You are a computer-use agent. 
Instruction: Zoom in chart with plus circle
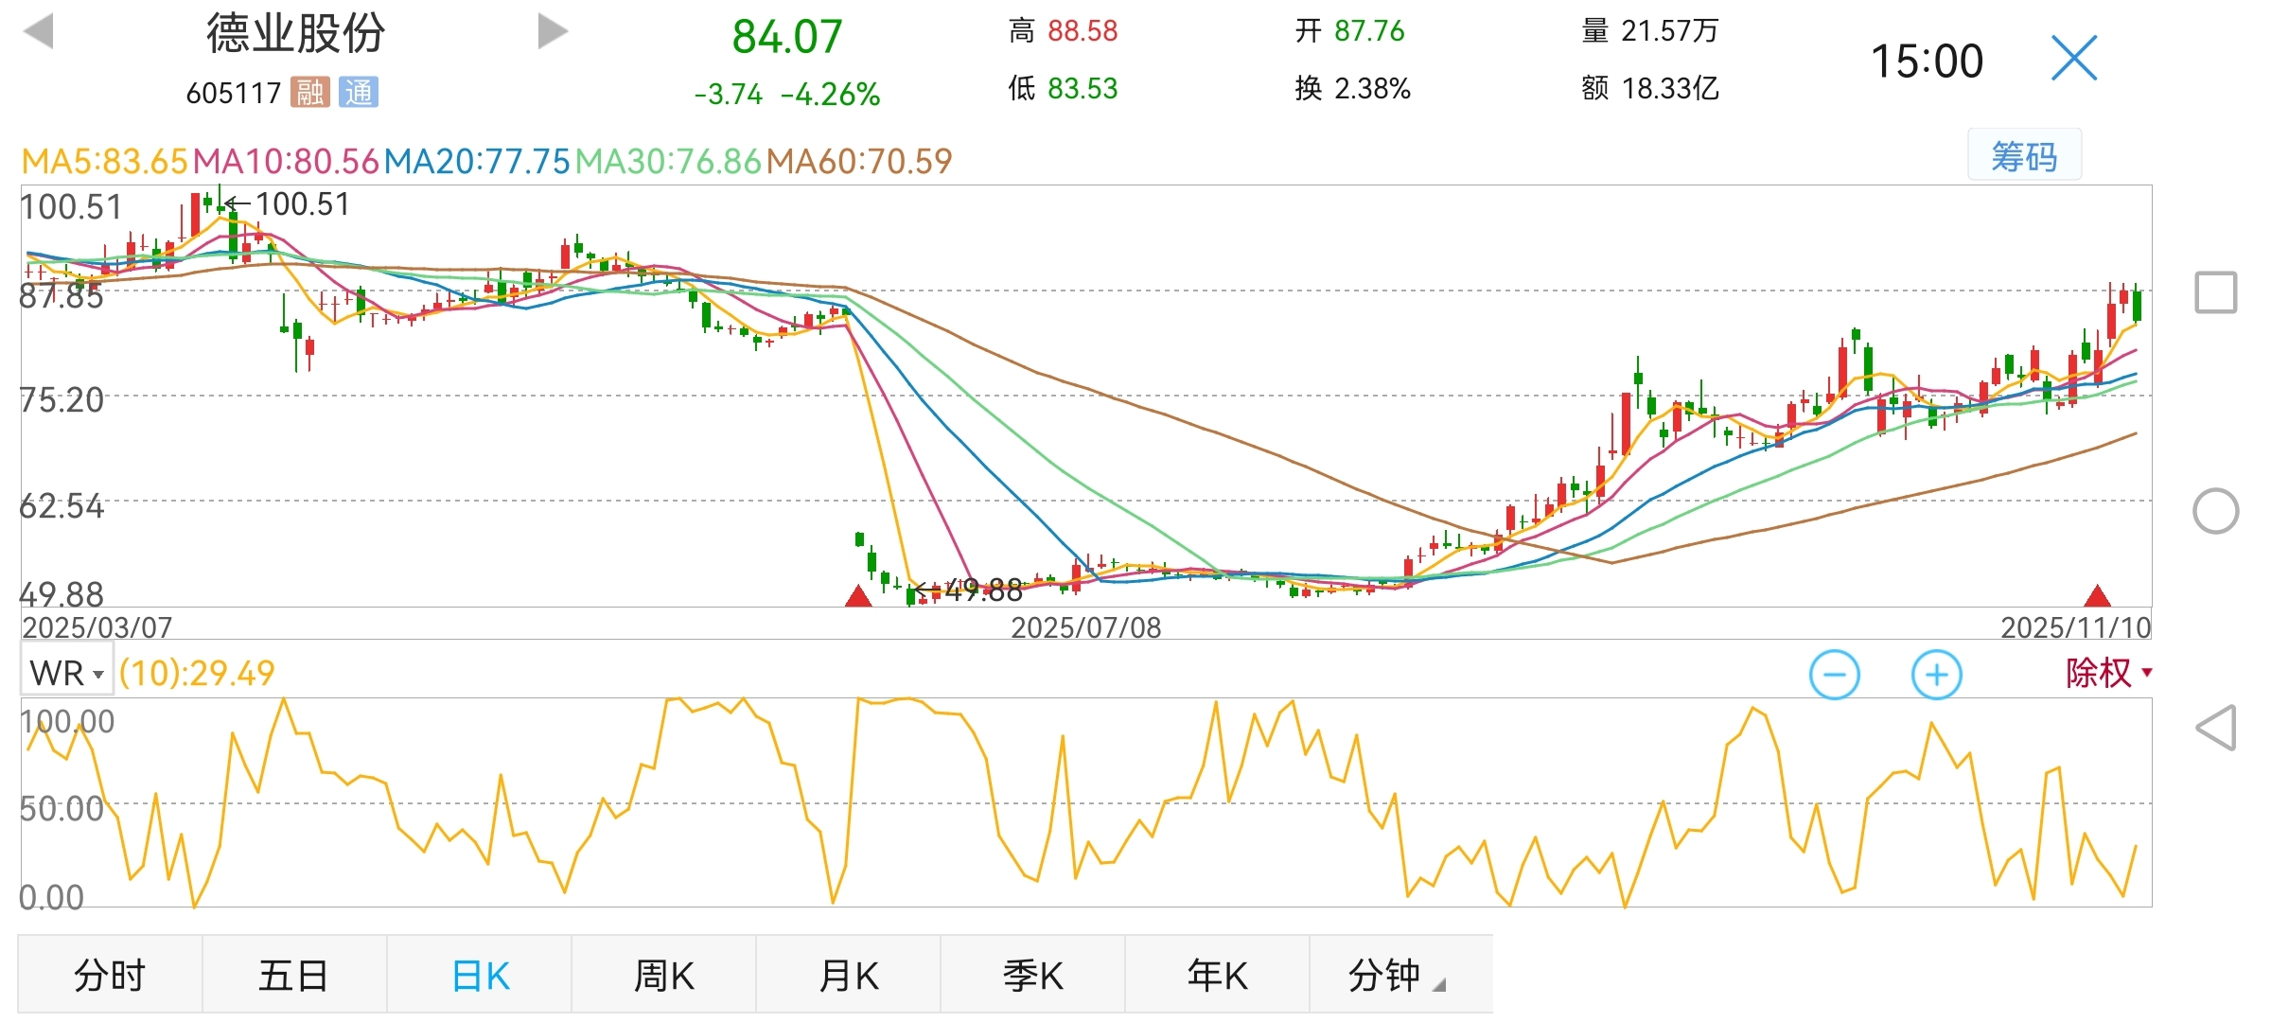click(x=1936, y=675)
